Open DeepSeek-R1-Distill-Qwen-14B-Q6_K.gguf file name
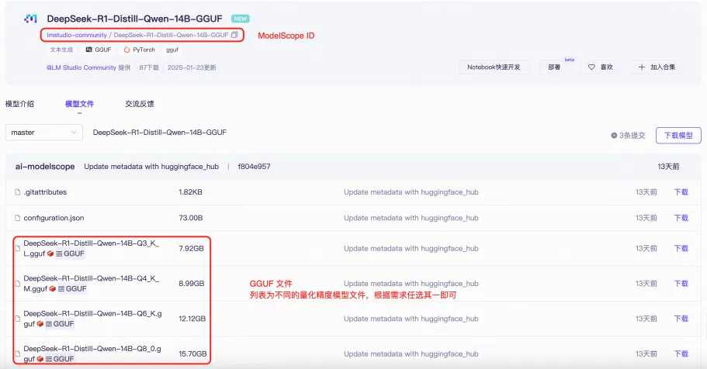The height and width of the screenshot is (369, 707). (x=92, y=319)
